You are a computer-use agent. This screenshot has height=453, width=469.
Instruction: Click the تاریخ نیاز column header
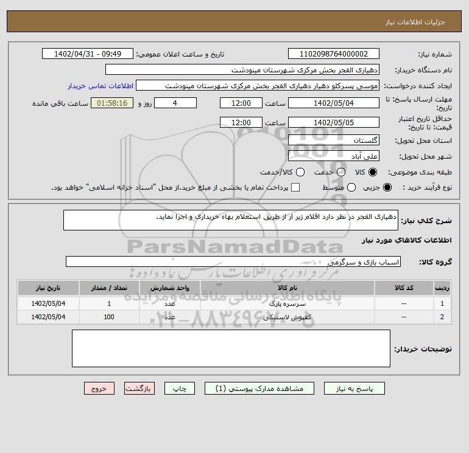pyautogui.click(x=48, y=288)
